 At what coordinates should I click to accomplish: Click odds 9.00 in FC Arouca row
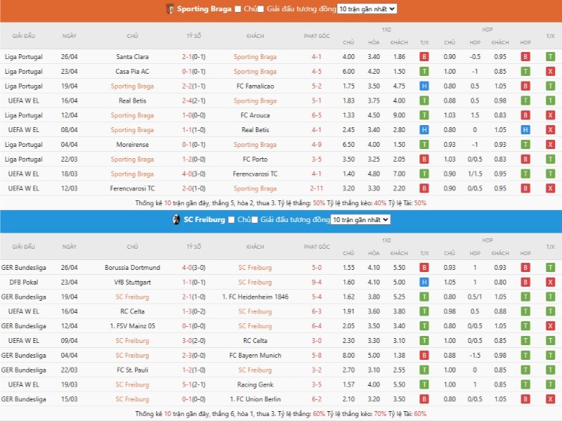[399, 115]
